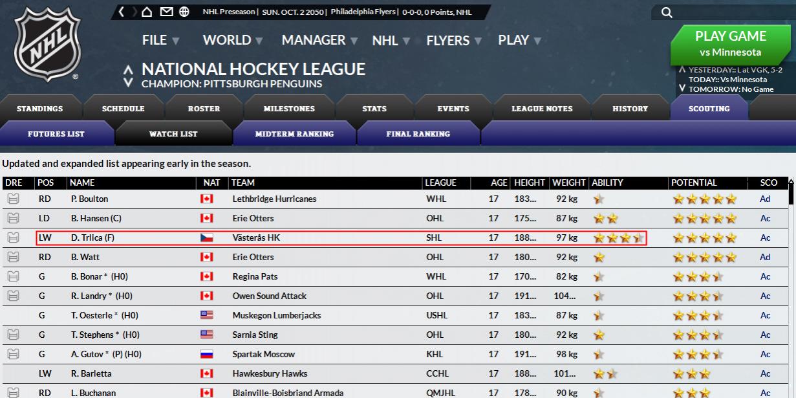Open the globe web browser icon
Viewport: 796px width, 398px height.
[x=184, y=12]
